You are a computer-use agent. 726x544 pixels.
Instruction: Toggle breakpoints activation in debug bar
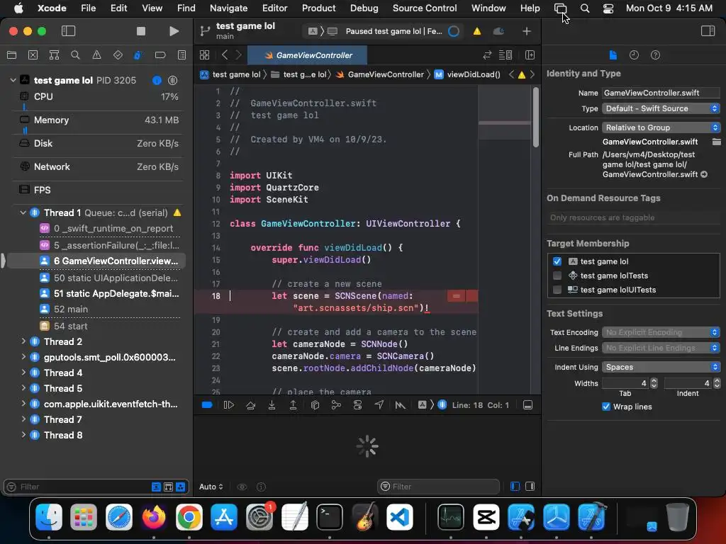click(x=207, y=405)
